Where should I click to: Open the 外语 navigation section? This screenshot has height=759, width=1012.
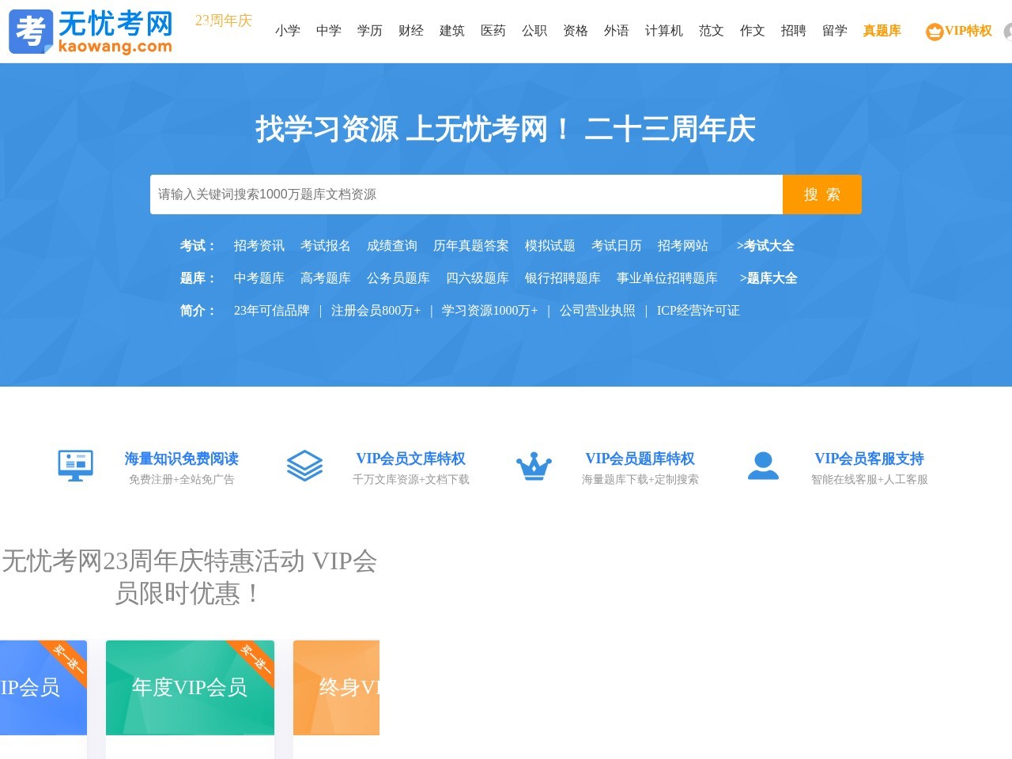617,32
